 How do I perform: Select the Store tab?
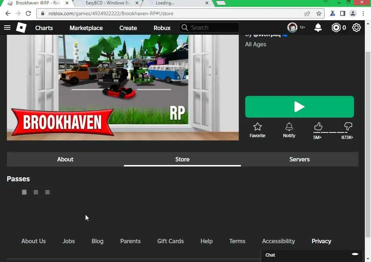coord(182,159)
